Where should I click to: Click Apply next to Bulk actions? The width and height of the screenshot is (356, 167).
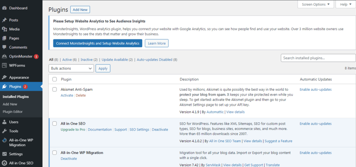(x=103, y=69)
